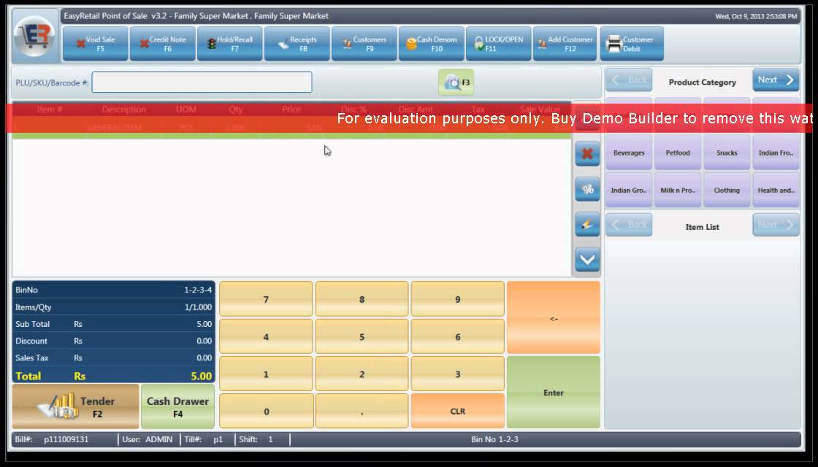This screenshot has width=818, height=467.
Task: Click BinNo value 1-2-3-4
Action: click(x=198, y=290)
